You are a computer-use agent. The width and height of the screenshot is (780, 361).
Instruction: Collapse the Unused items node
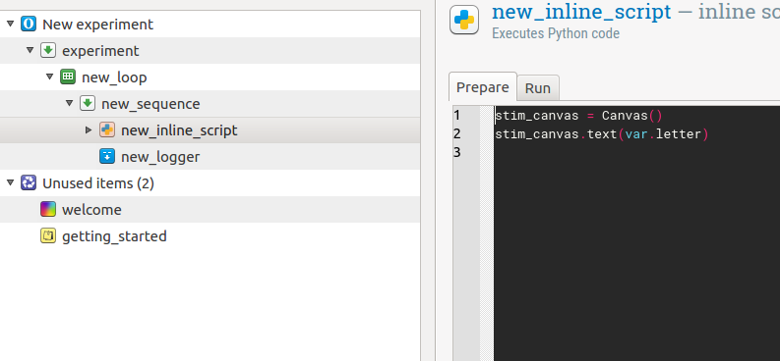click(10, 182)
